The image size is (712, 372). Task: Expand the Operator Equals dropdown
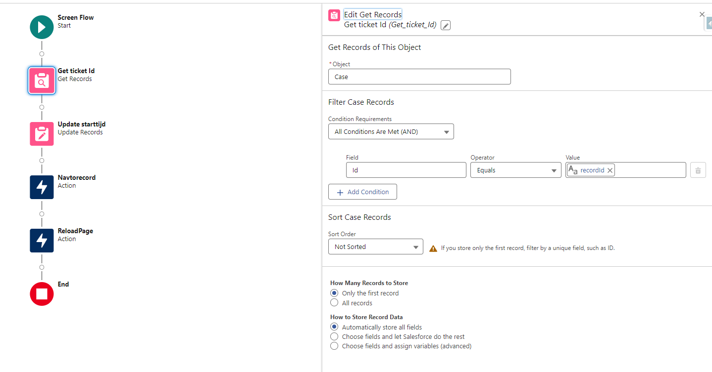(515, 170)
